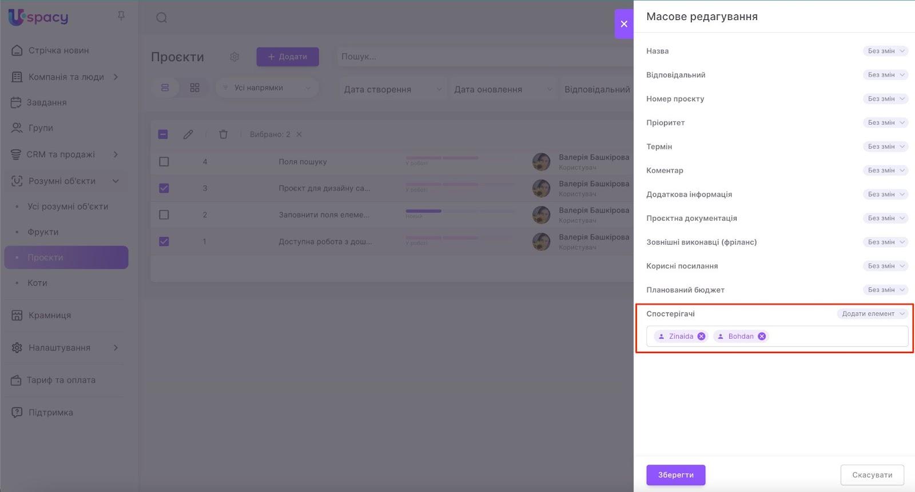Click stage progress bar of Заповнити поля row
The height and width of the screenshot is (492, 915).
(x=460, y=211)
